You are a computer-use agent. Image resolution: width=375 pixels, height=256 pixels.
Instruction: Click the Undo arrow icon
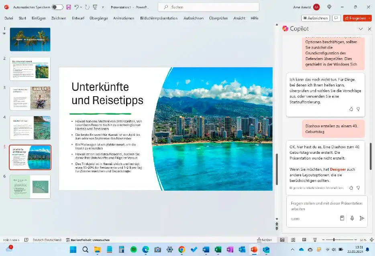[x=76, y=7]
